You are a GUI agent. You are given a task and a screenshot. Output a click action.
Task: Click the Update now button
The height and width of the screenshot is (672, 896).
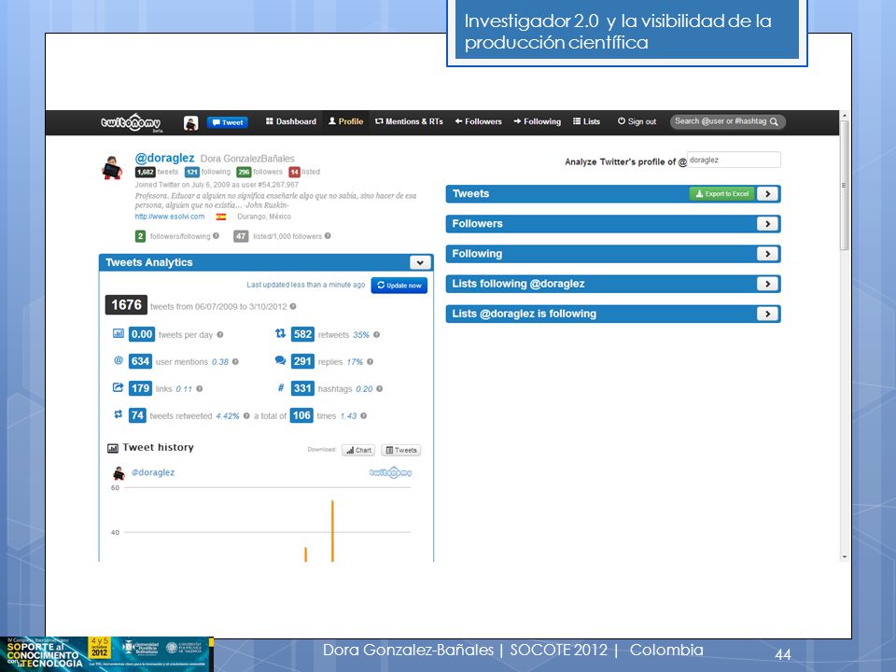click(399, 286)
